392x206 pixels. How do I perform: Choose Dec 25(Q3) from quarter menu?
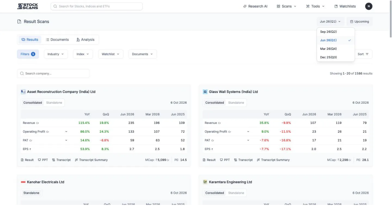[336, 57]
